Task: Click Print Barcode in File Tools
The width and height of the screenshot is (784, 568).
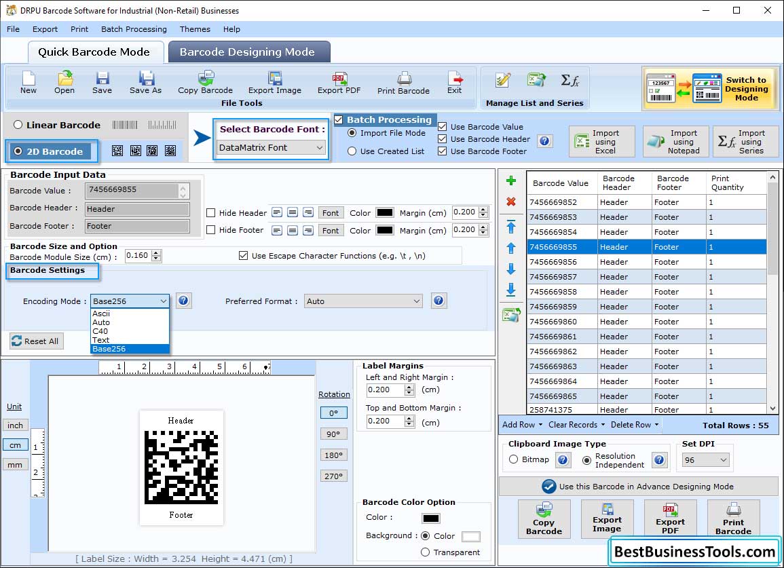Action: point(403,83)
